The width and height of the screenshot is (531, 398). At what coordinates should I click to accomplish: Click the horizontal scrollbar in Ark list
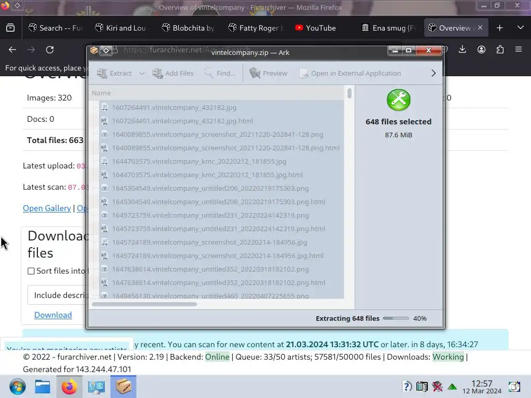pos(144,304)
